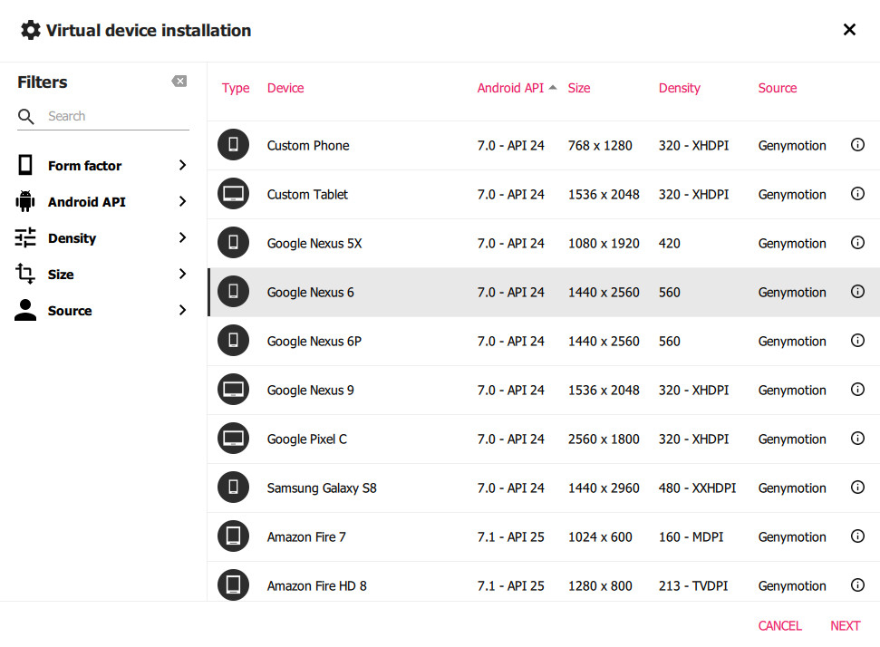View info for Samsung Galaxy S8
Image resolution: width=880 pixels, height=647 pixels.
pos(857,488)
